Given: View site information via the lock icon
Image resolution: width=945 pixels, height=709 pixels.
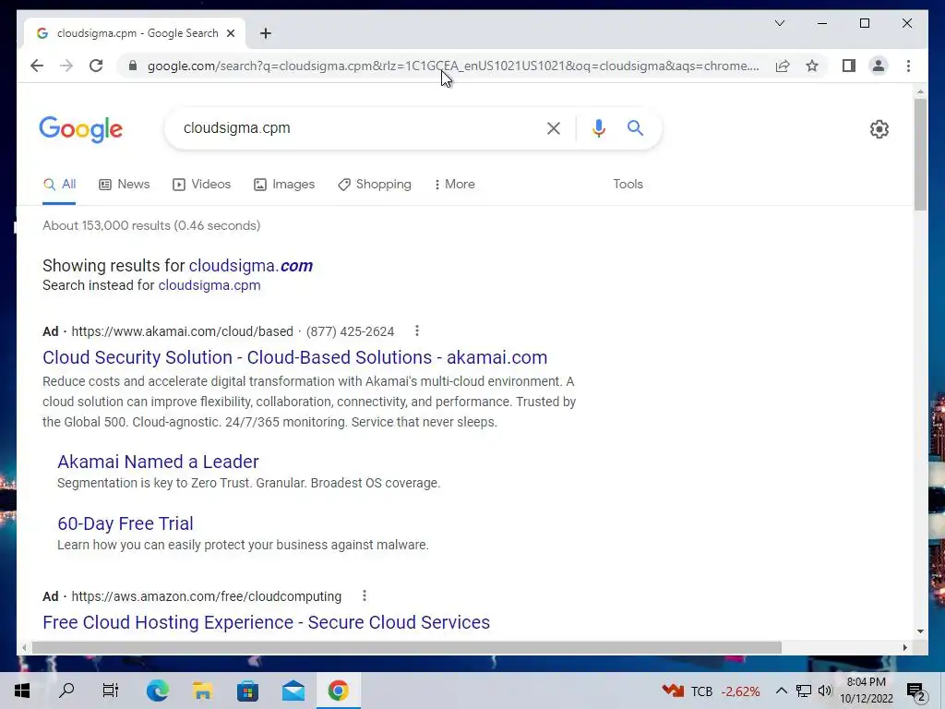Looking at the screenshot, I should tap(133, 66).
